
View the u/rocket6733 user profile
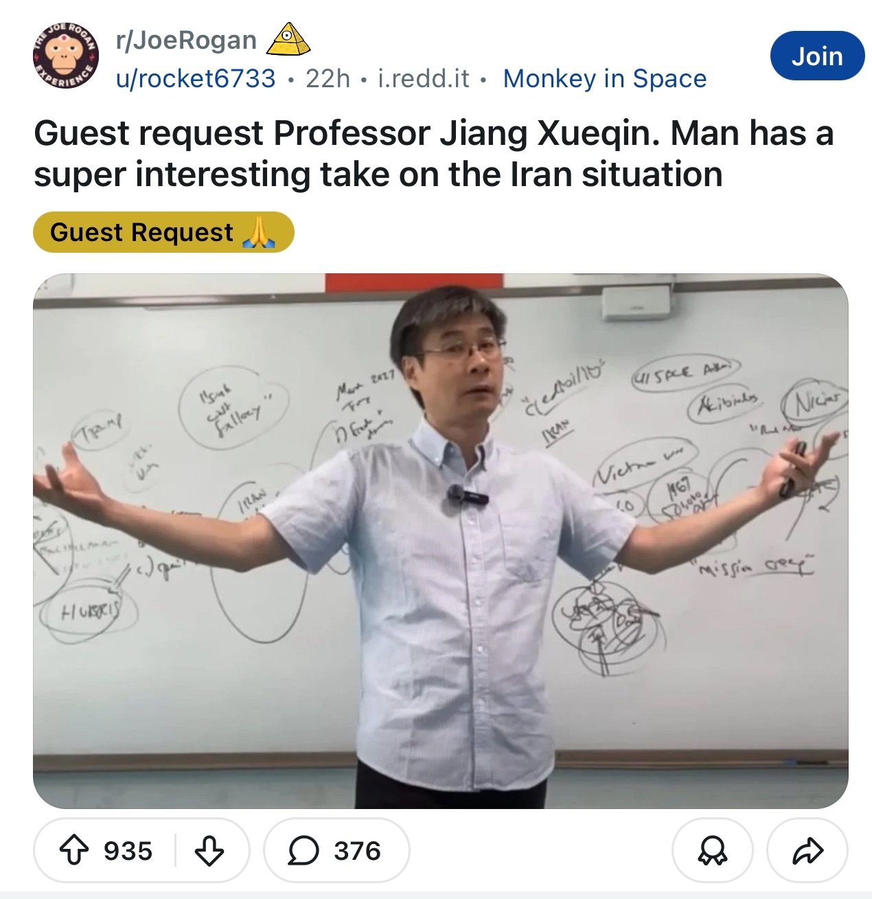coord(196,78)
